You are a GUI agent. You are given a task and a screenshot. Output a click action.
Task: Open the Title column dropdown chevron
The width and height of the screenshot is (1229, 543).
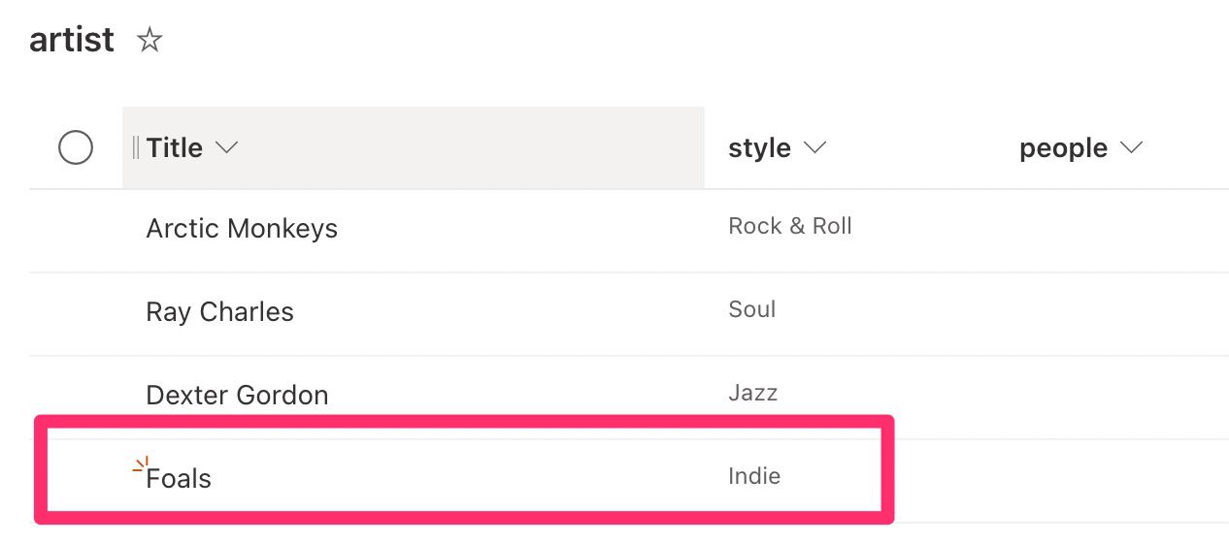coord(226,148)
